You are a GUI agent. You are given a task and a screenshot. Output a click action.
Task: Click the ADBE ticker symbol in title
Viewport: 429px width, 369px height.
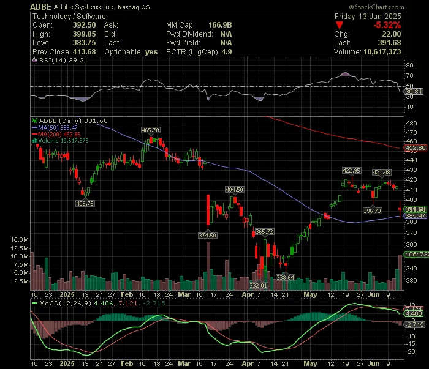point(40,7)
